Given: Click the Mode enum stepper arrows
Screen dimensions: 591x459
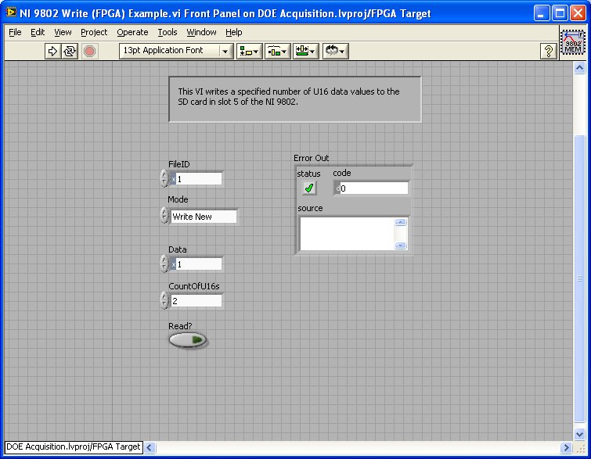Looking at the screenshot, I should 164,216.
